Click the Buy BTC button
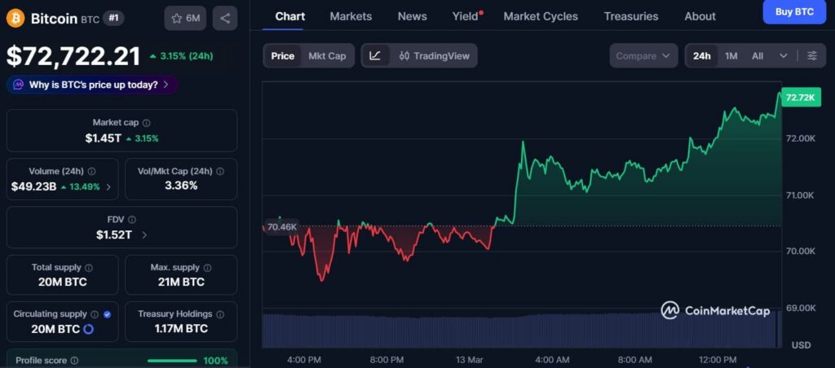Image resolution: width=835 pixels, height=368 pixels. (794, 12)
